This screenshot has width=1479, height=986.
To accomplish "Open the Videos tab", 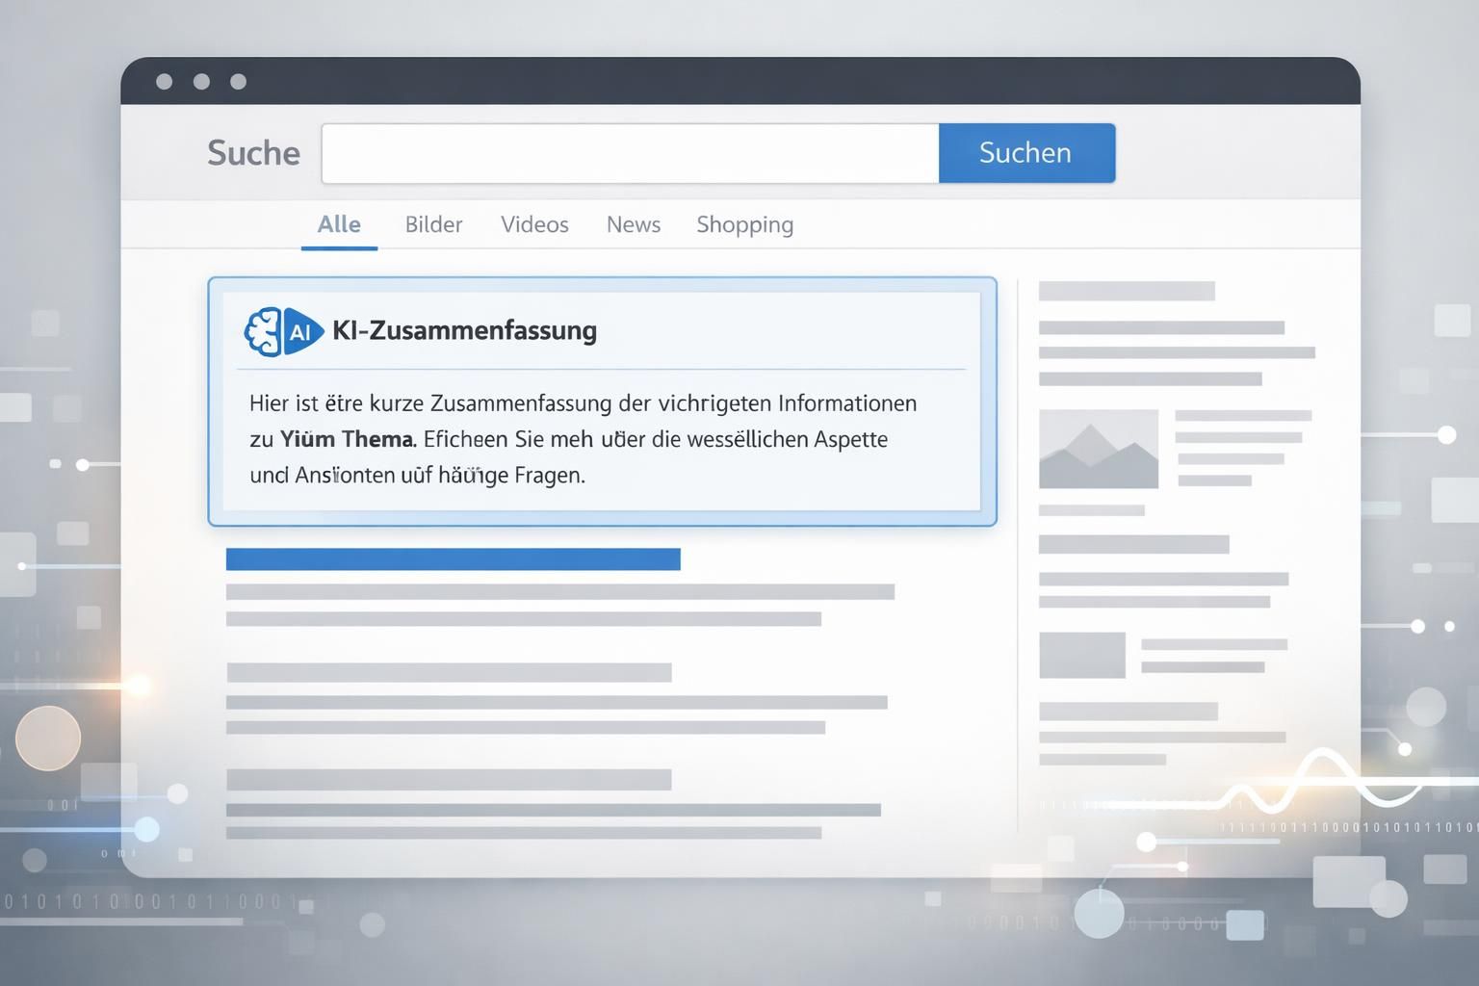I will (534, 224).
